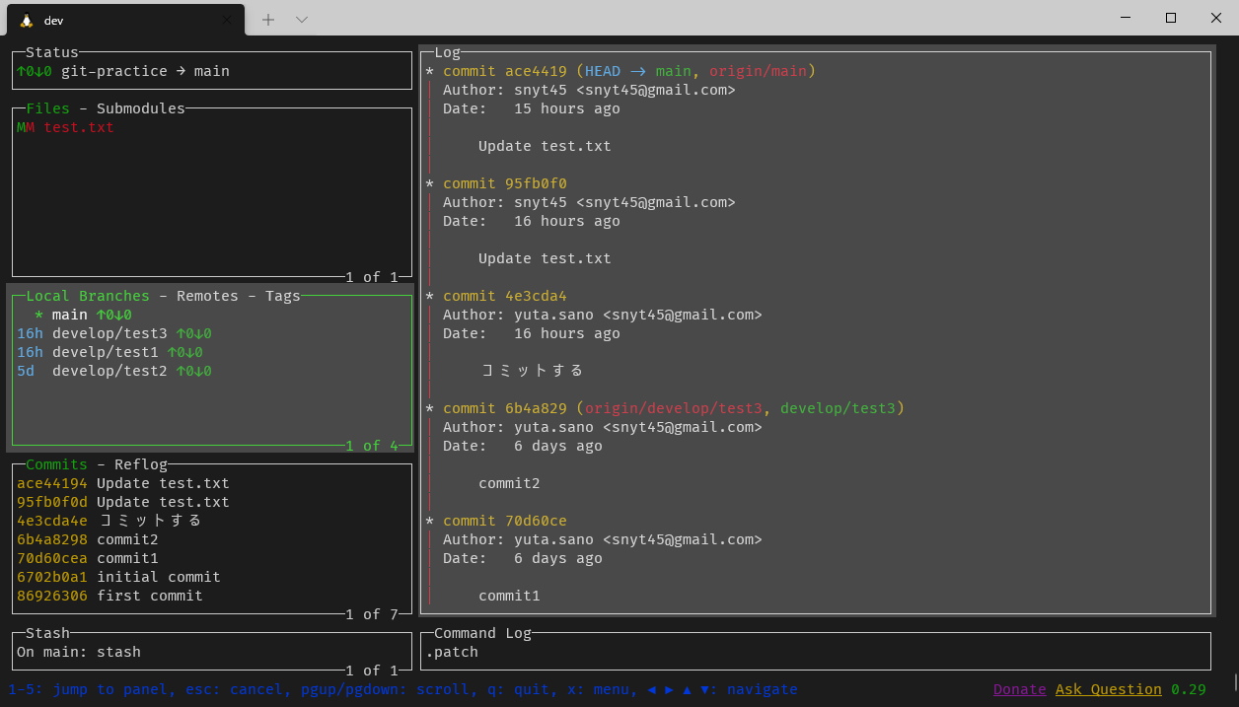Image resolution: width=1239 pixels, height=707 pixels.
Task: Click the penguin icon on the dev tab
Action: [x=27, y=19]
